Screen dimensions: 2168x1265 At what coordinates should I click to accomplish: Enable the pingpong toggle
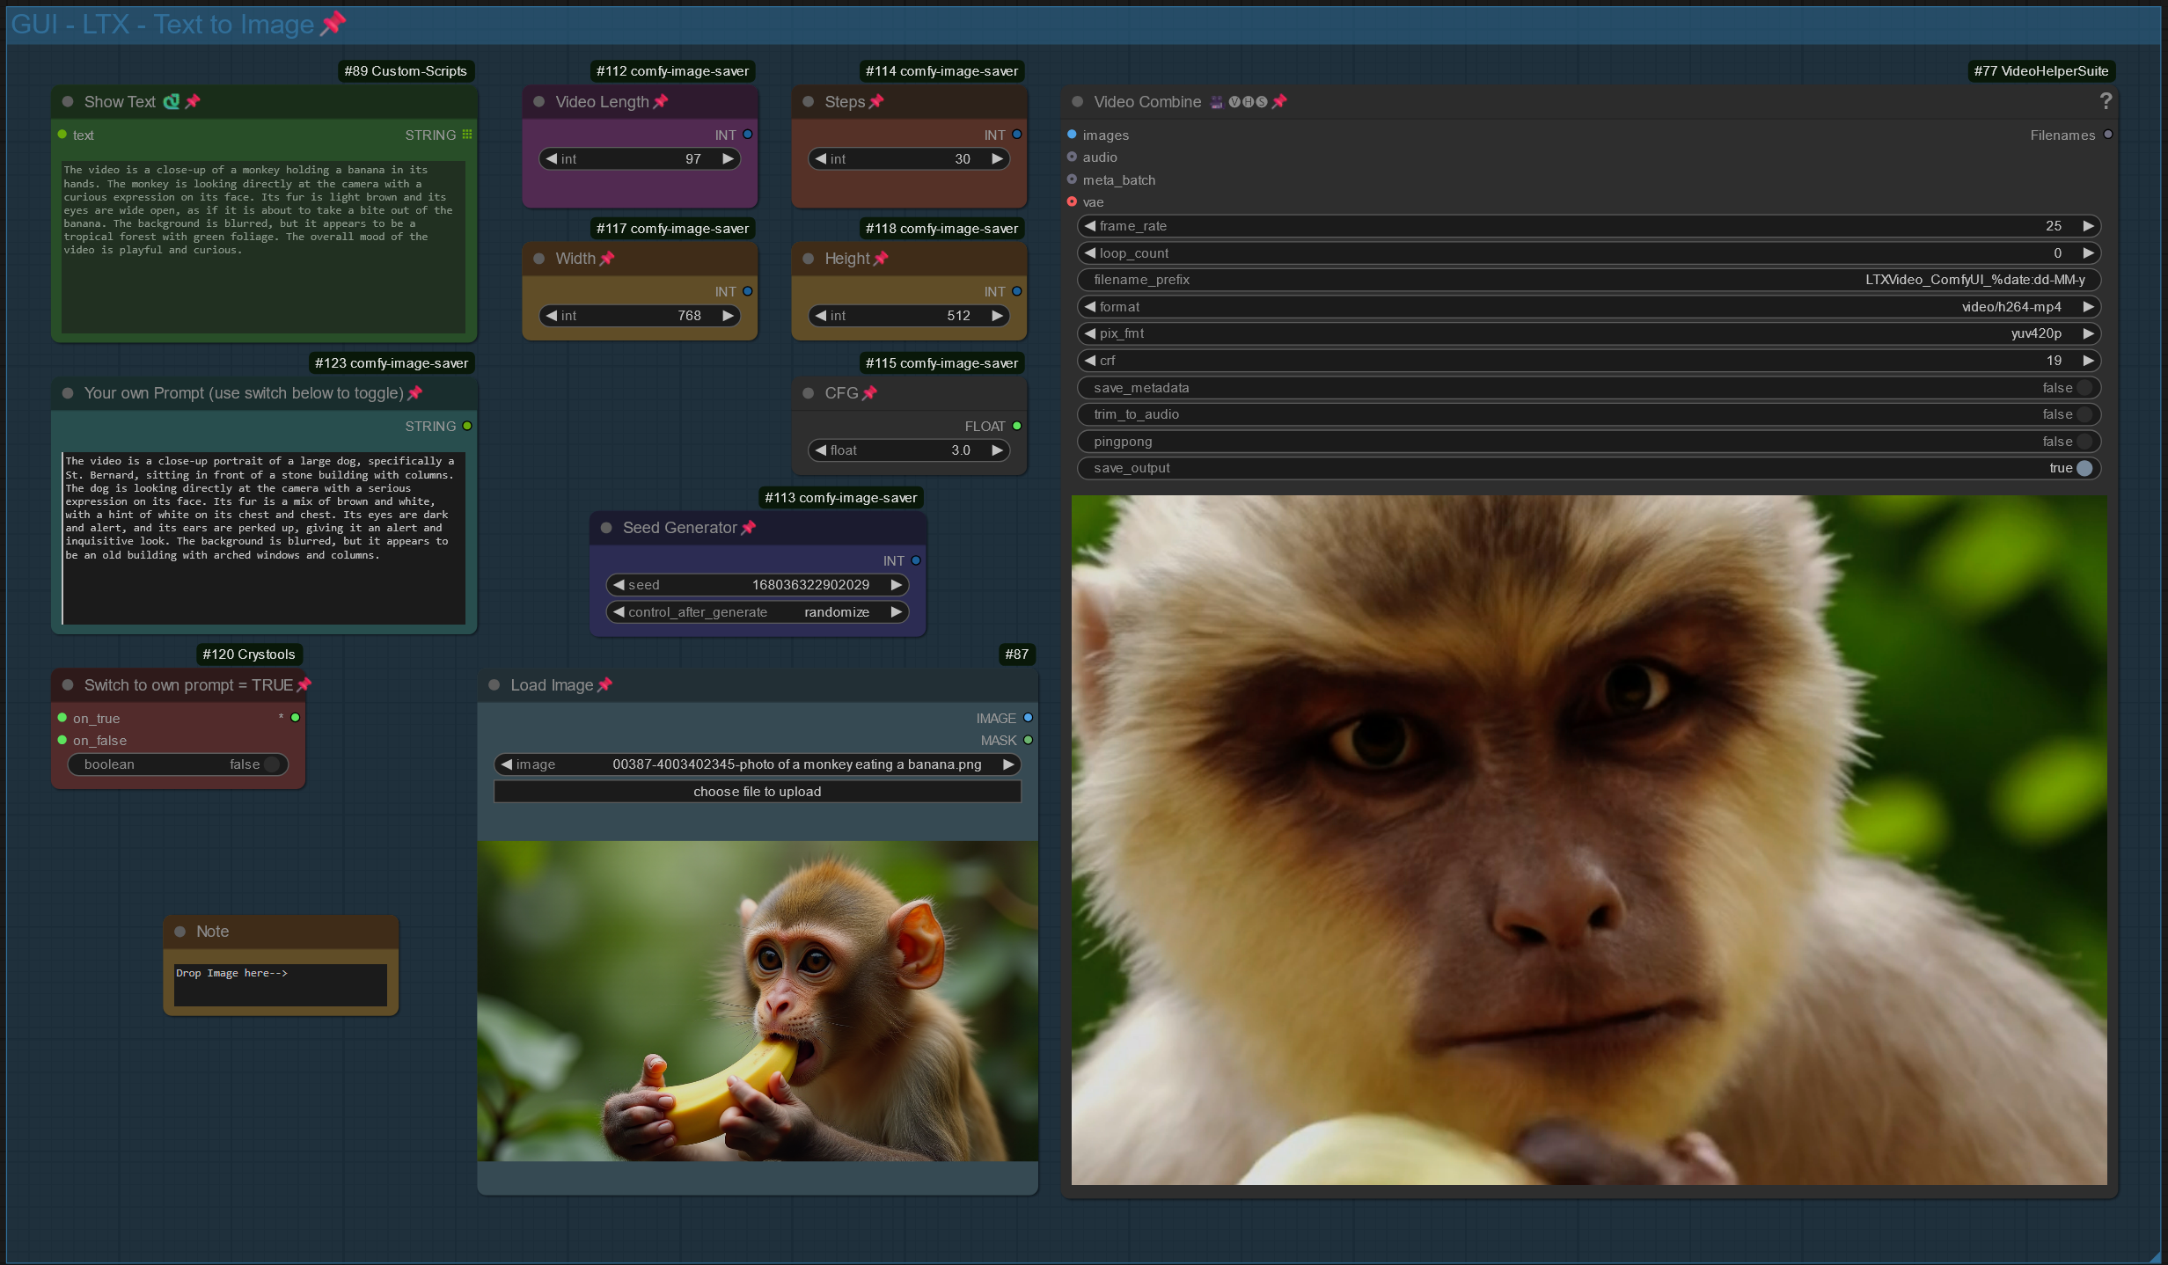[2084, 442]
